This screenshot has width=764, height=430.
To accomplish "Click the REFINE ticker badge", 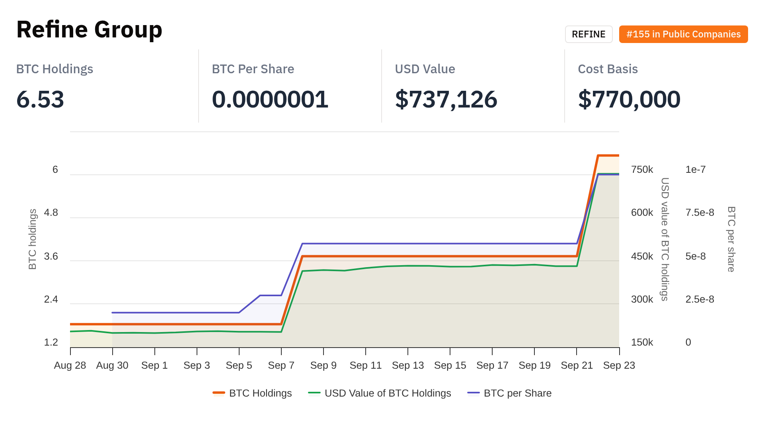I will tap(589, 34).
